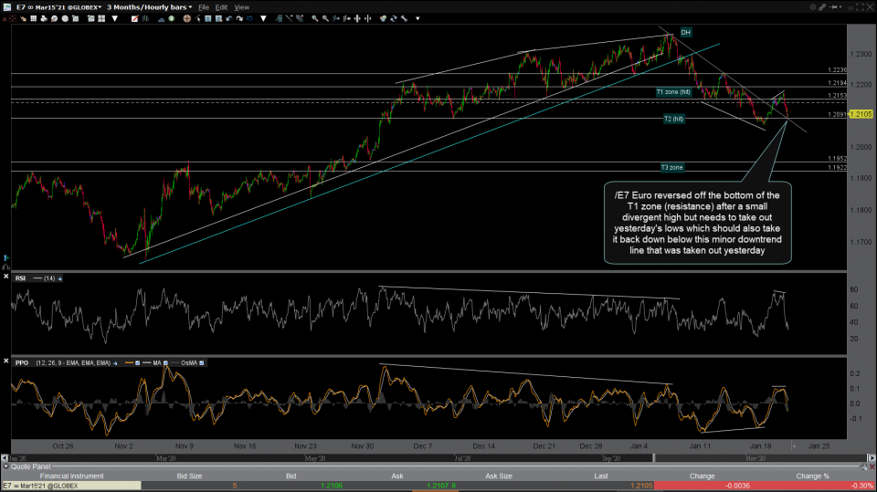877x492 pixels.
Task: Click the T3 zone label on chart
Action: click(x=671, y=167)
